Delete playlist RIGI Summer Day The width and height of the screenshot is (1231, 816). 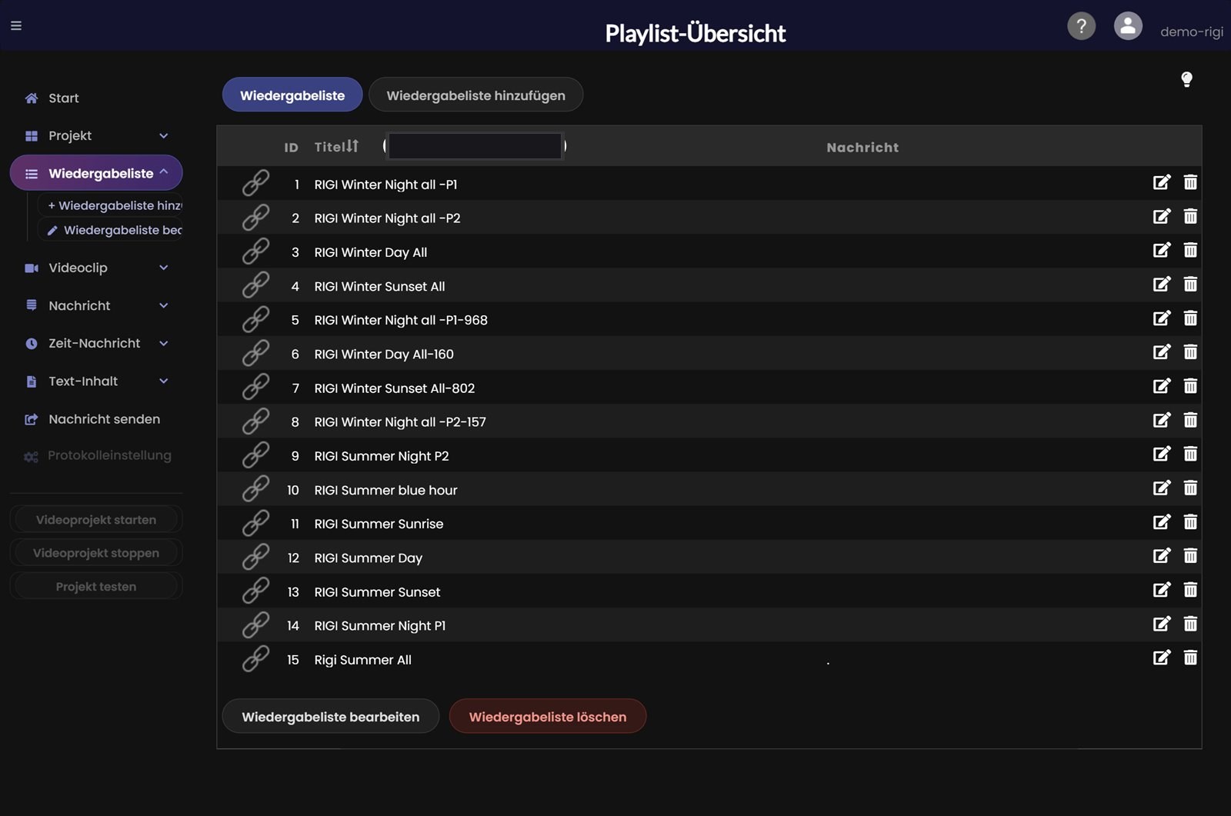coord(1190,555)
